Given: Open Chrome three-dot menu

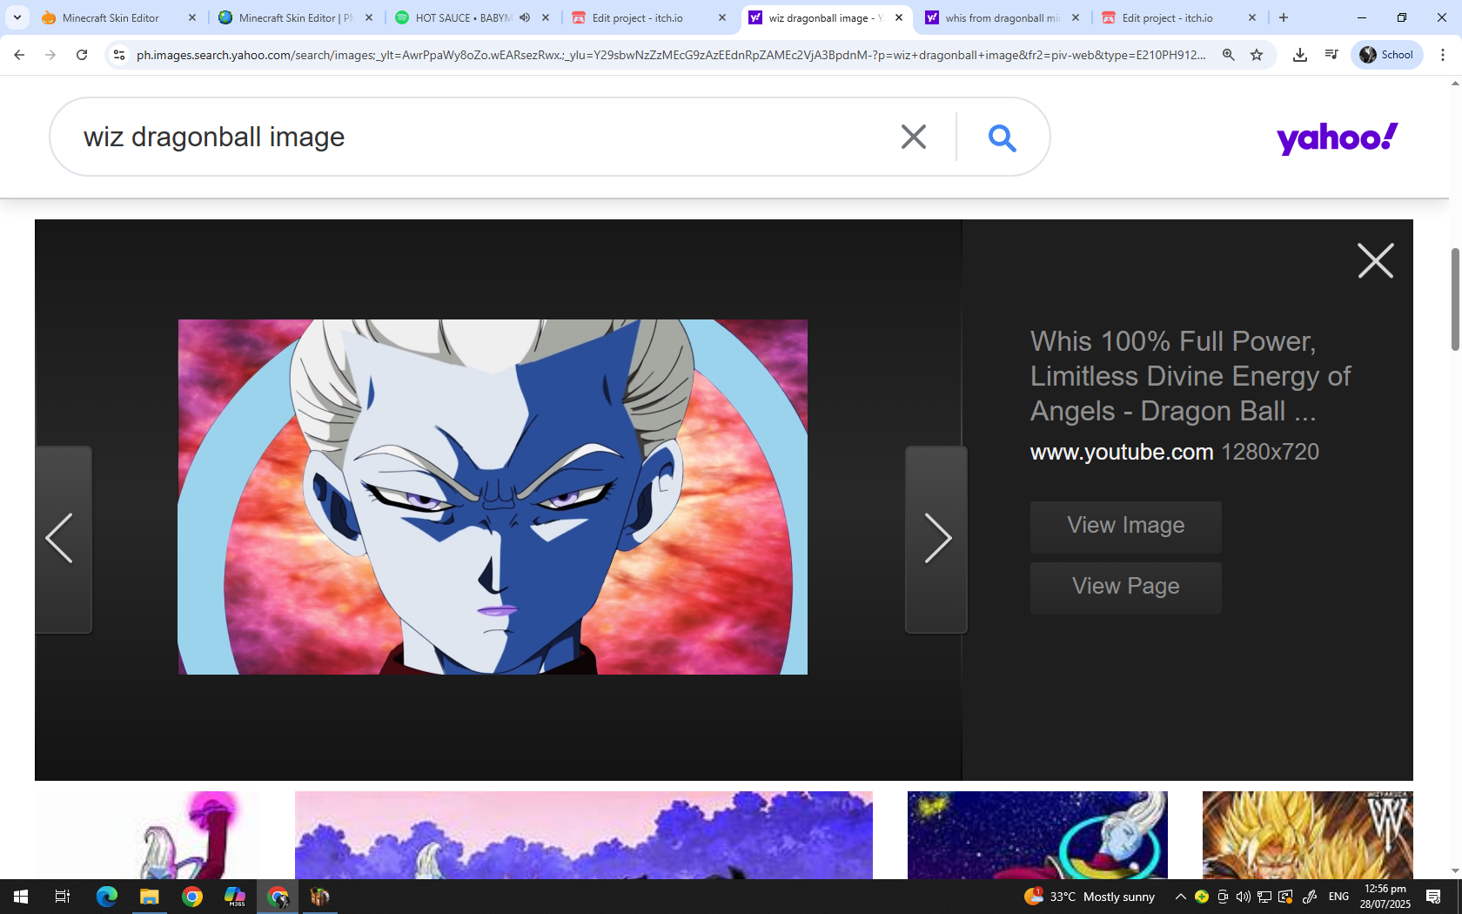Looking at the screenshot, I should (1443, 55).
